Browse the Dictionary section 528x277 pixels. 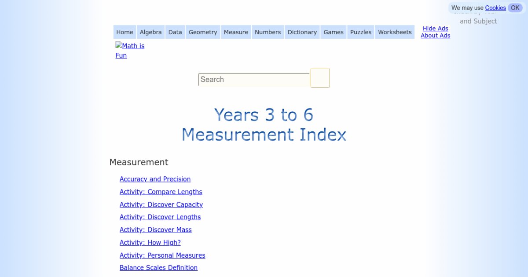[302, 32]
